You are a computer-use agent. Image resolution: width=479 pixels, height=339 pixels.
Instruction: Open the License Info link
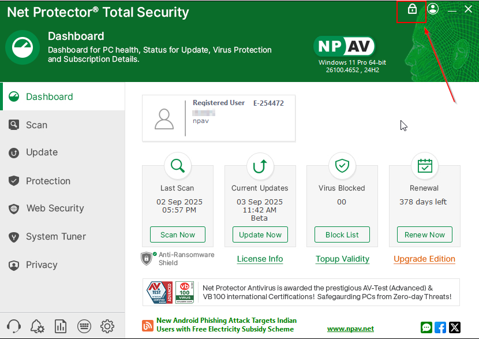[260, 259]
